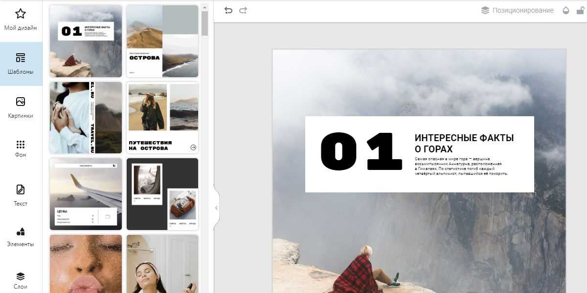The image size is (587, 293).
Task: Open the Мой дизайн section
Action: click(x=21, y=20)
